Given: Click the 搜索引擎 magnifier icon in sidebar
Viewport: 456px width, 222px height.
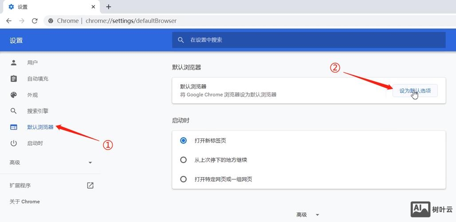Looking at the screenshot, I should (x=14, y=111).
